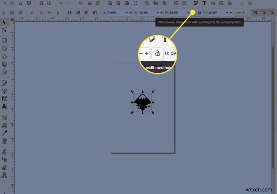Toggle the width/height proportion lock

[199, 12]
